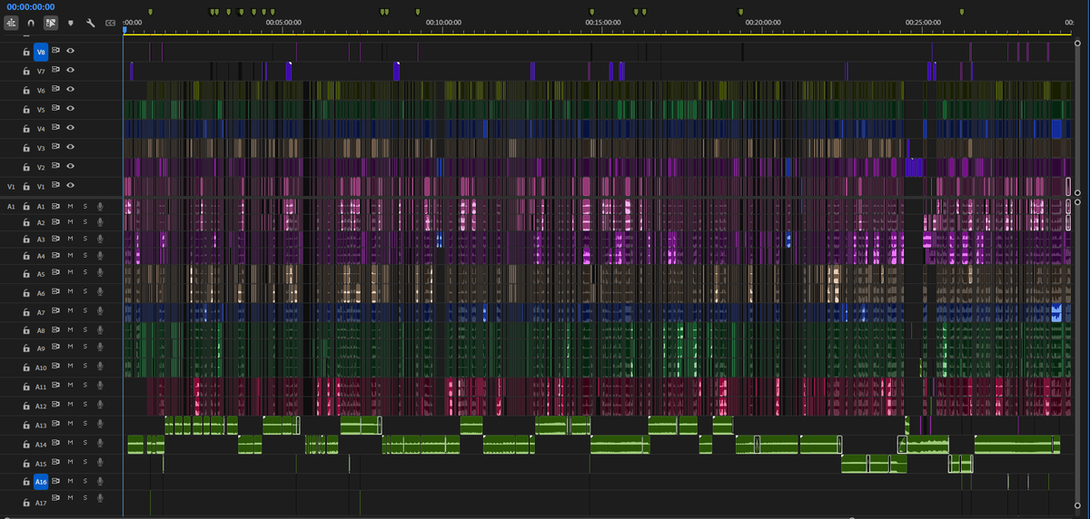This screenshot has height=519, width=1090.
Task: Open Timeline Display Settings wrench
Action: point(91,22)
